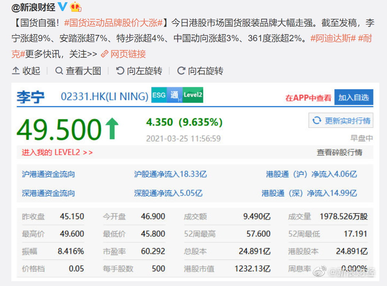Open the @新浪财经 account name
This screenshot has width=387, height=286.
[x=33, y=7]
